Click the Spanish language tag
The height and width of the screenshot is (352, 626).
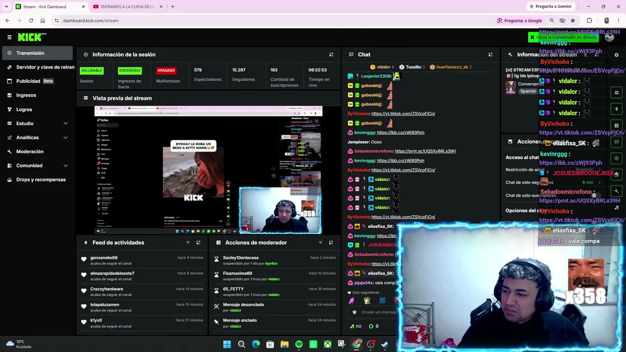click(x=528, y=91)
